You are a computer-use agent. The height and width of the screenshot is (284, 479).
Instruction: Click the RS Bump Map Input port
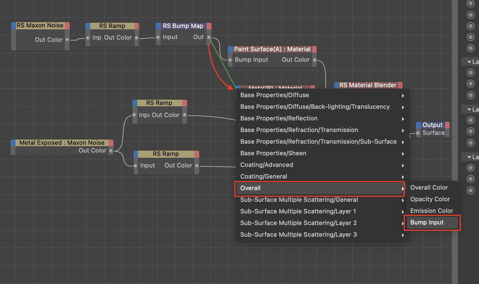coord(158,37)
